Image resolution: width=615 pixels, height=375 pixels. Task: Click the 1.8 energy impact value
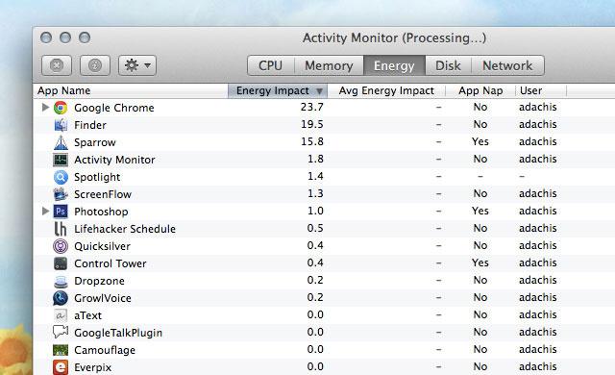coord(315,159)
